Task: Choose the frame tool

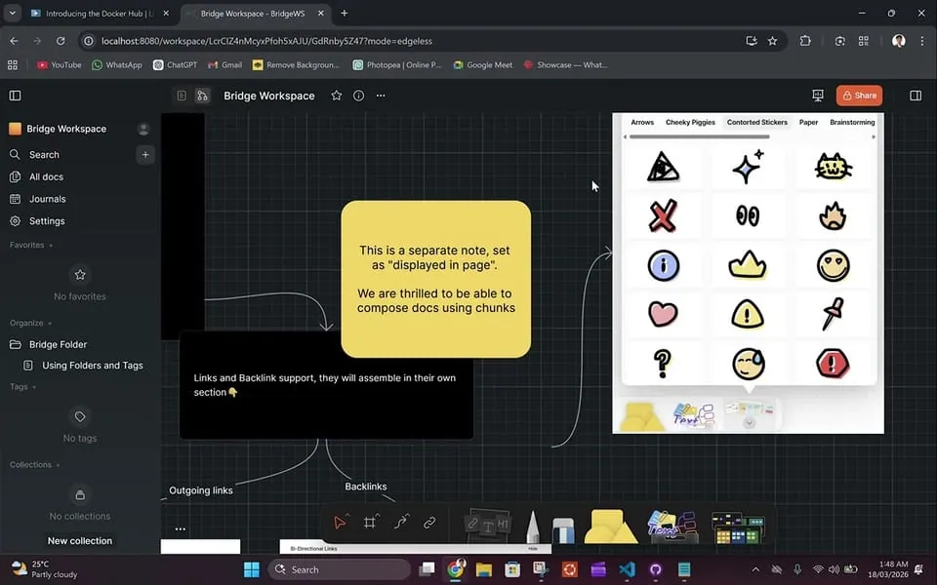Action: click(370, 523)
